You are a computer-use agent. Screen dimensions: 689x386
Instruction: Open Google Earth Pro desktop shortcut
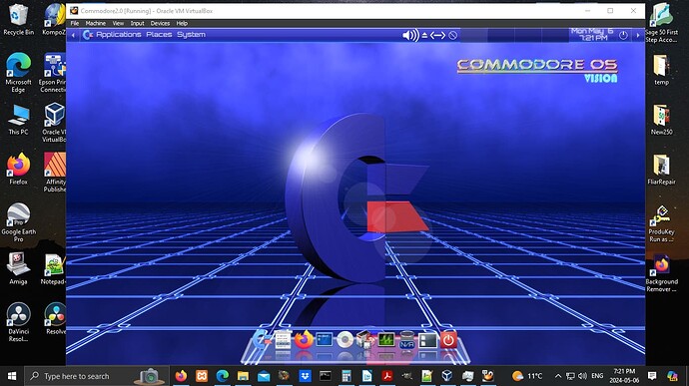coord(18,222)
